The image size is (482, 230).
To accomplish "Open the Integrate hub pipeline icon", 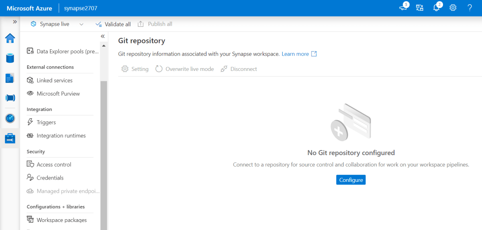I will 10,98.
